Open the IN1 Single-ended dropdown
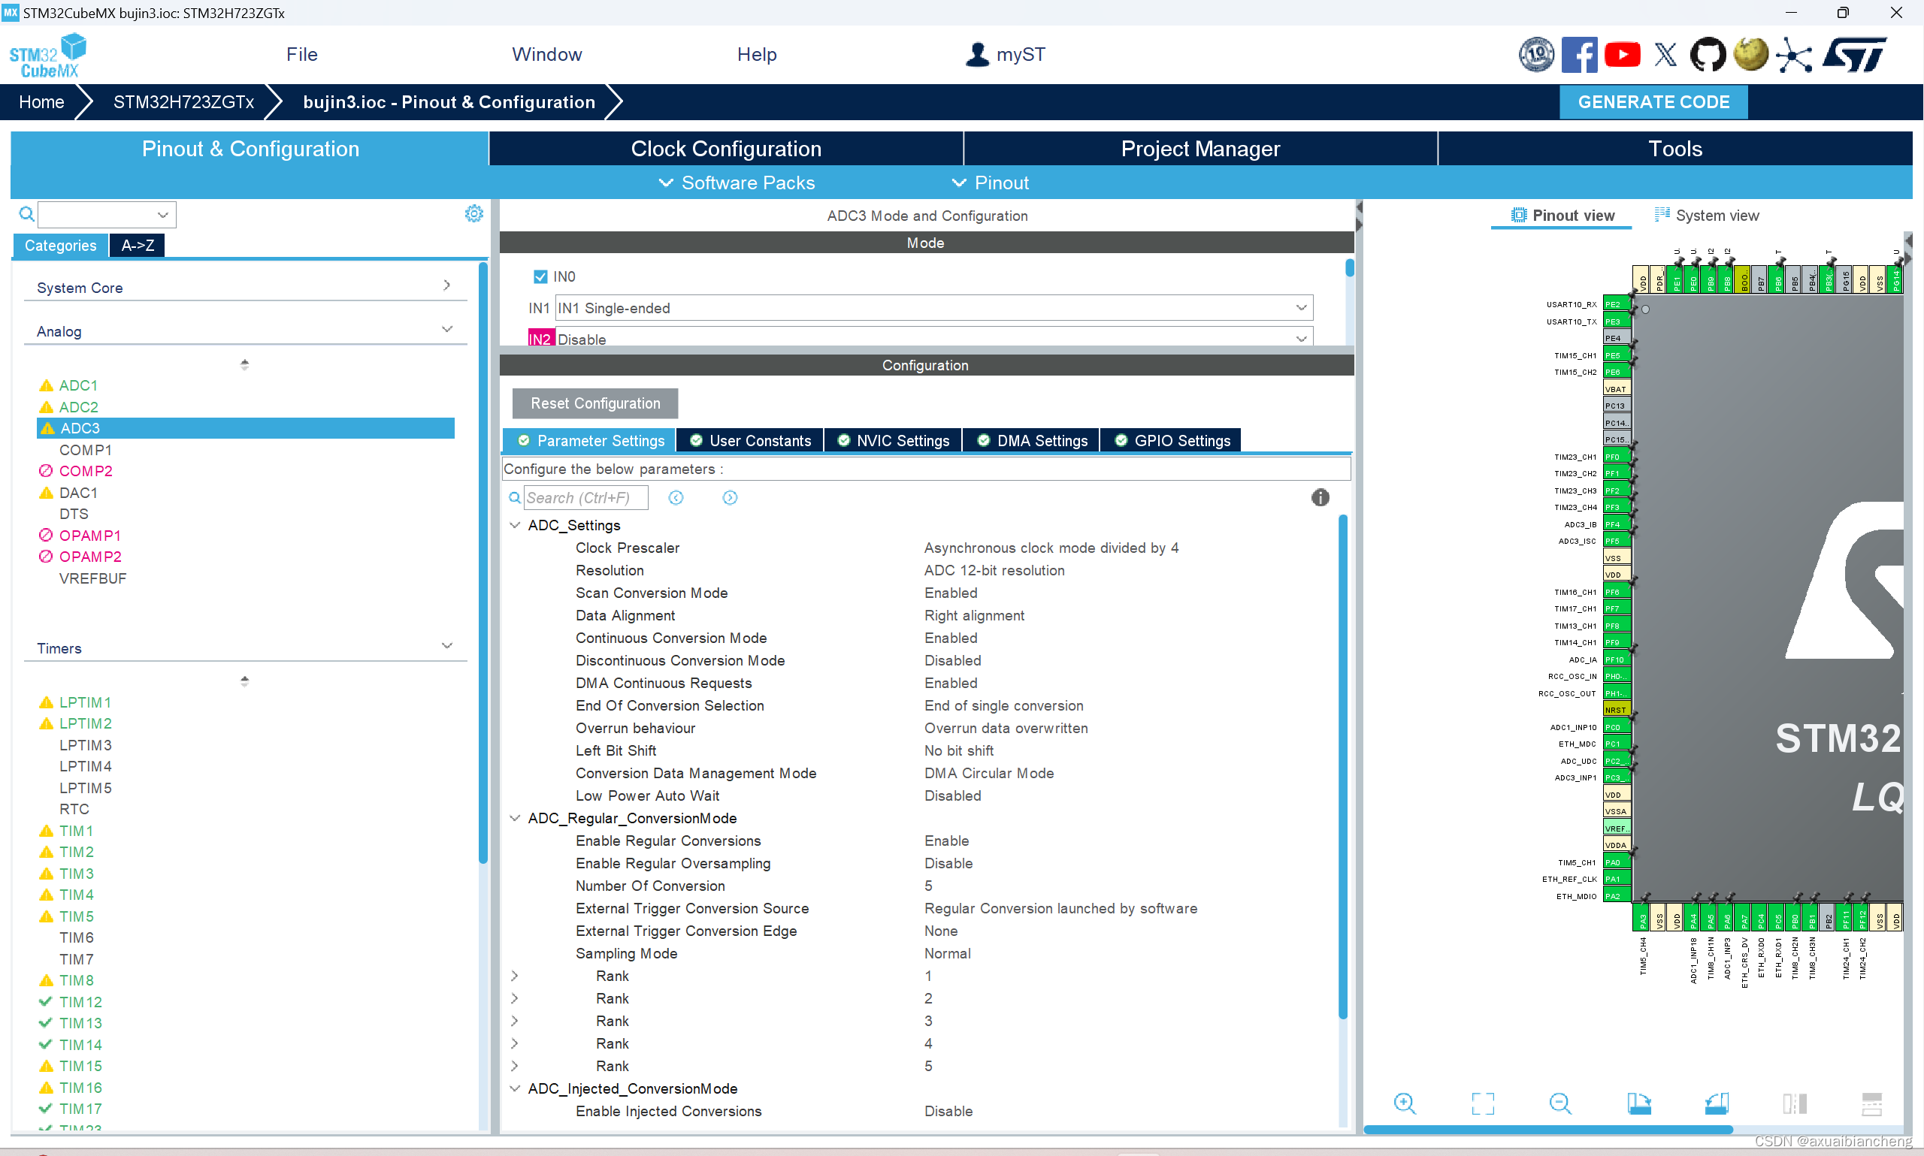Image resolution: width=1924 pixels, height=1156 pixels. [x=933, y=308]
